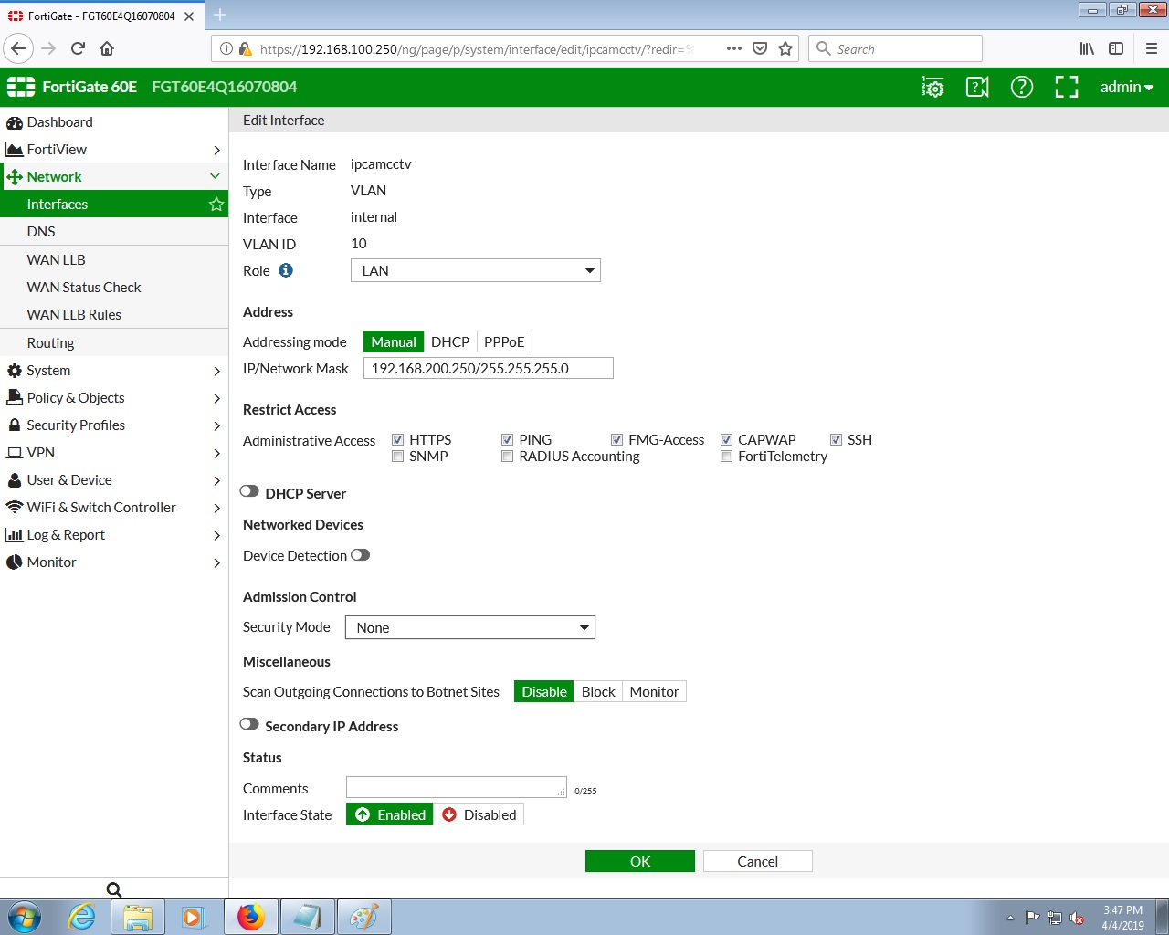The image size is (1169, 935).
Task: Toggle the favorite star next to Interfaces
Action: click(x=216, y=205)
